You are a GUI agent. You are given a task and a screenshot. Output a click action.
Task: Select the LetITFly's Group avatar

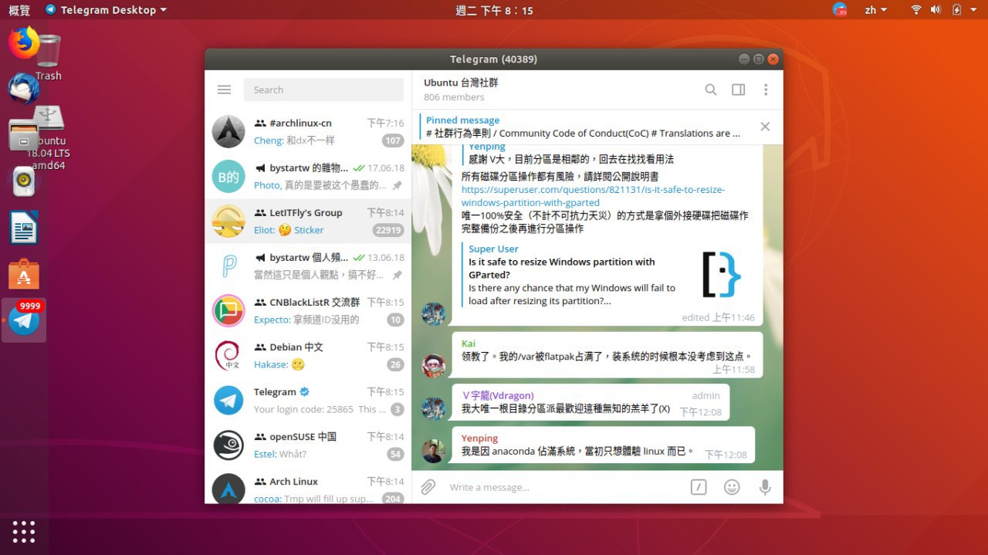pyautogui.click(x=228, y=222)
